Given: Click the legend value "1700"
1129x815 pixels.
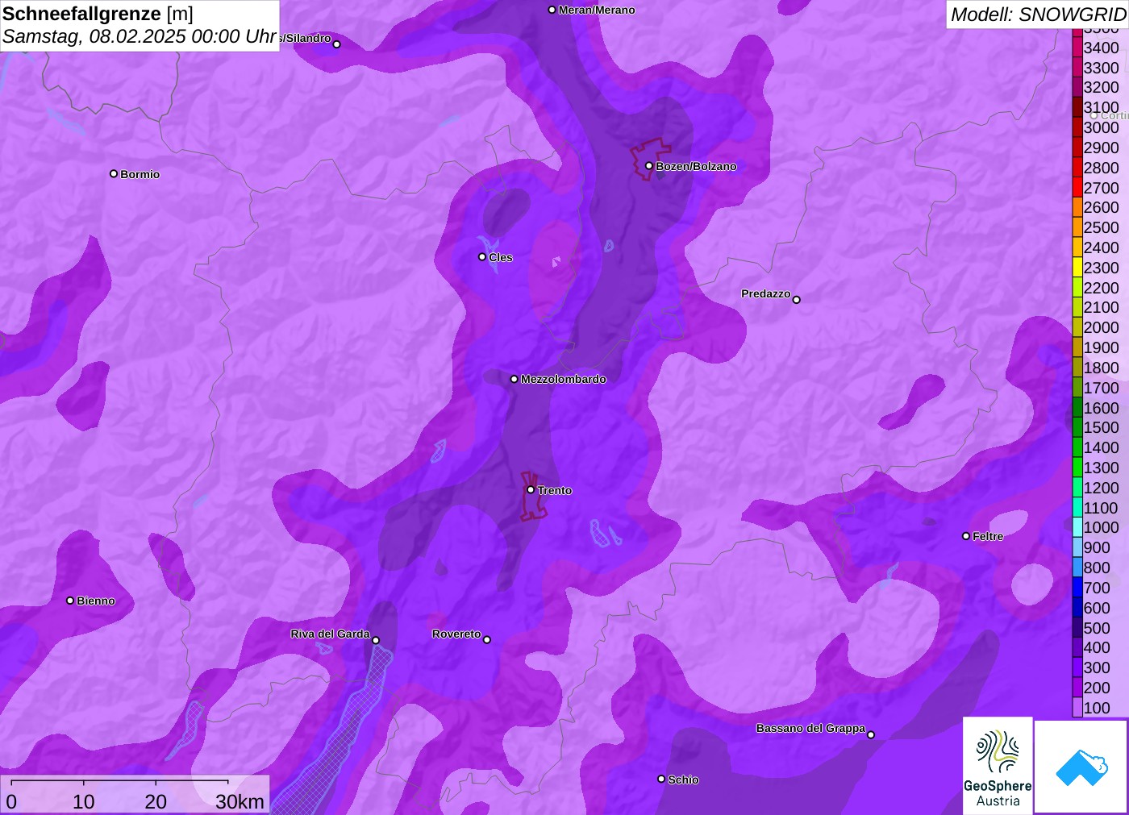Looking at the screenshot, I should click(1102, 388).
